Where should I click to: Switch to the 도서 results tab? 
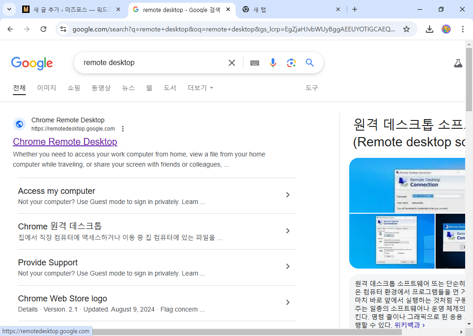click(x=170, y=88)
